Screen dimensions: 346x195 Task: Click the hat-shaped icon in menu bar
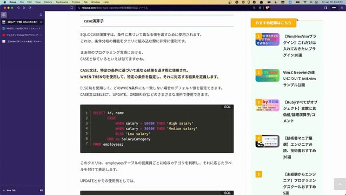tap(261, 2)
